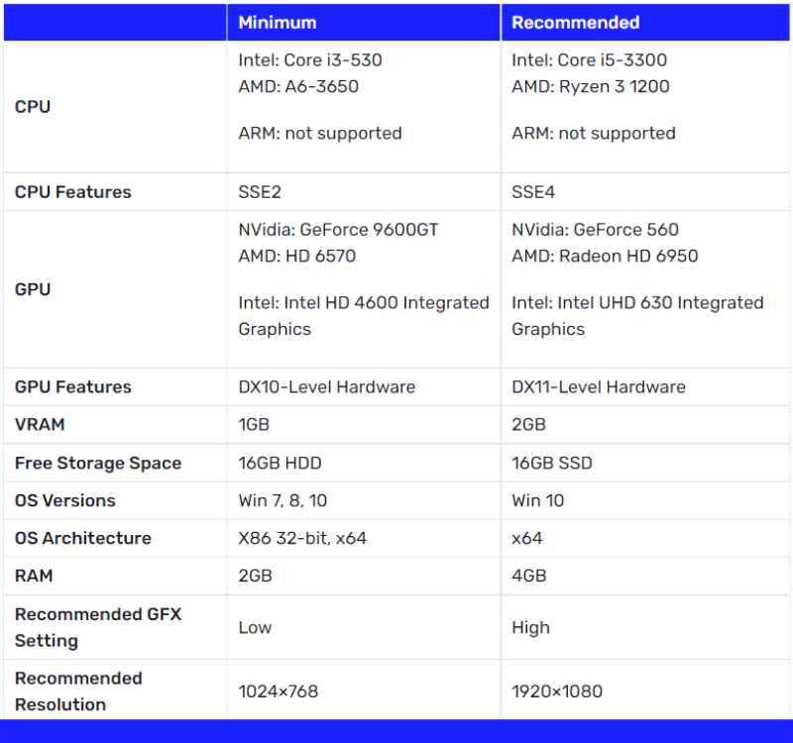The image size is (793, 743).
Task: Click the GPU Features row label
Action: pos(72,387)
